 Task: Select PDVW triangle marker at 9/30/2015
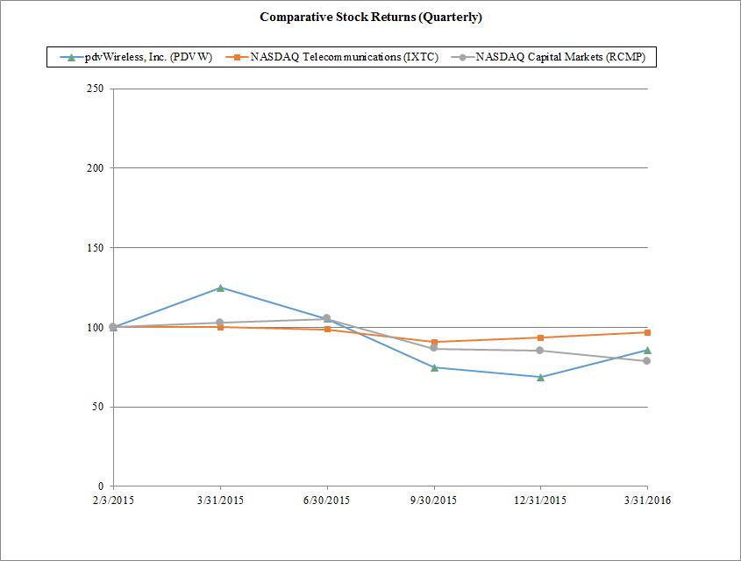[x=434, y=367]
